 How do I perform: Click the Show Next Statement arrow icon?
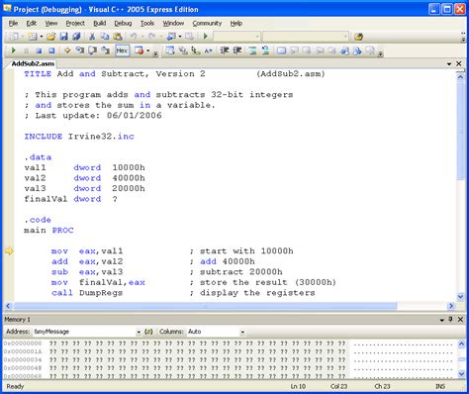click(67, 50)
